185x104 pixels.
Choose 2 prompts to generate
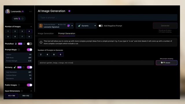click(x=41, y=55)
